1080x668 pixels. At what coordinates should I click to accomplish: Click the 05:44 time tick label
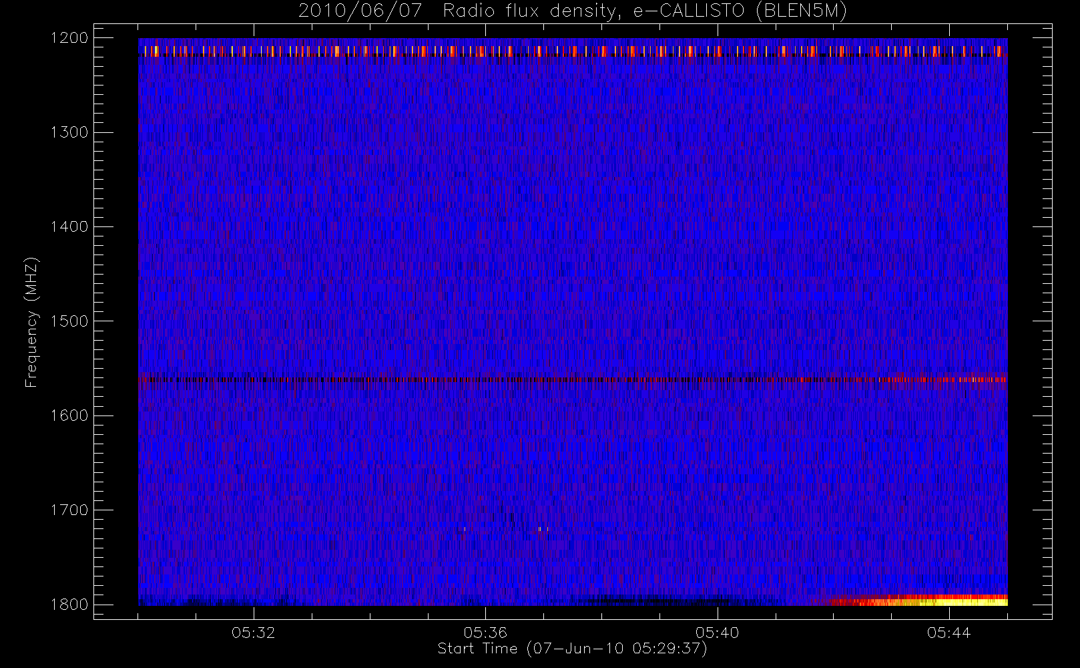tap(949, 633)
